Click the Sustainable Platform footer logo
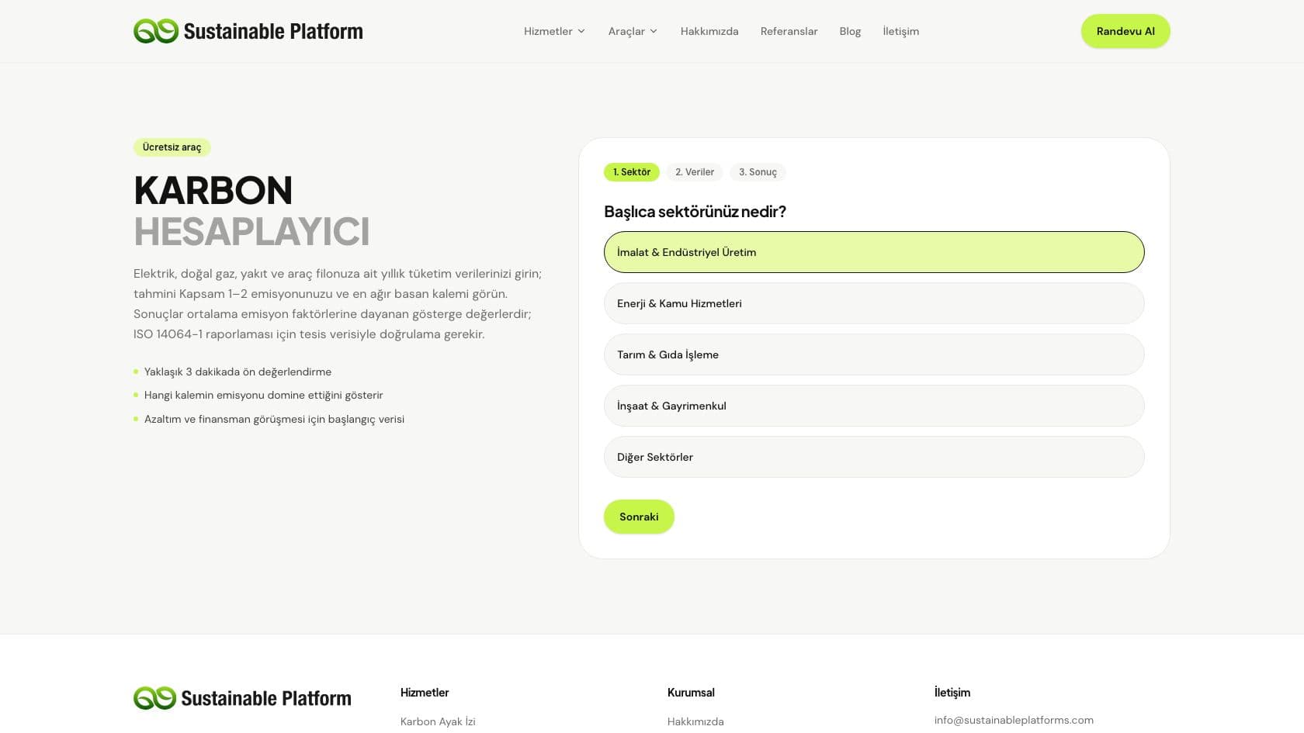 pos(242,698)
